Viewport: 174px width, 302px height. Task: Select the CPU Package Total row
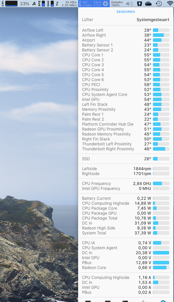126,218
